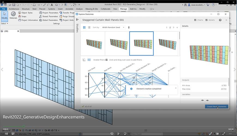Click the video progress bar playhead
Screen dimensions: 237x136
coord(24,126)
